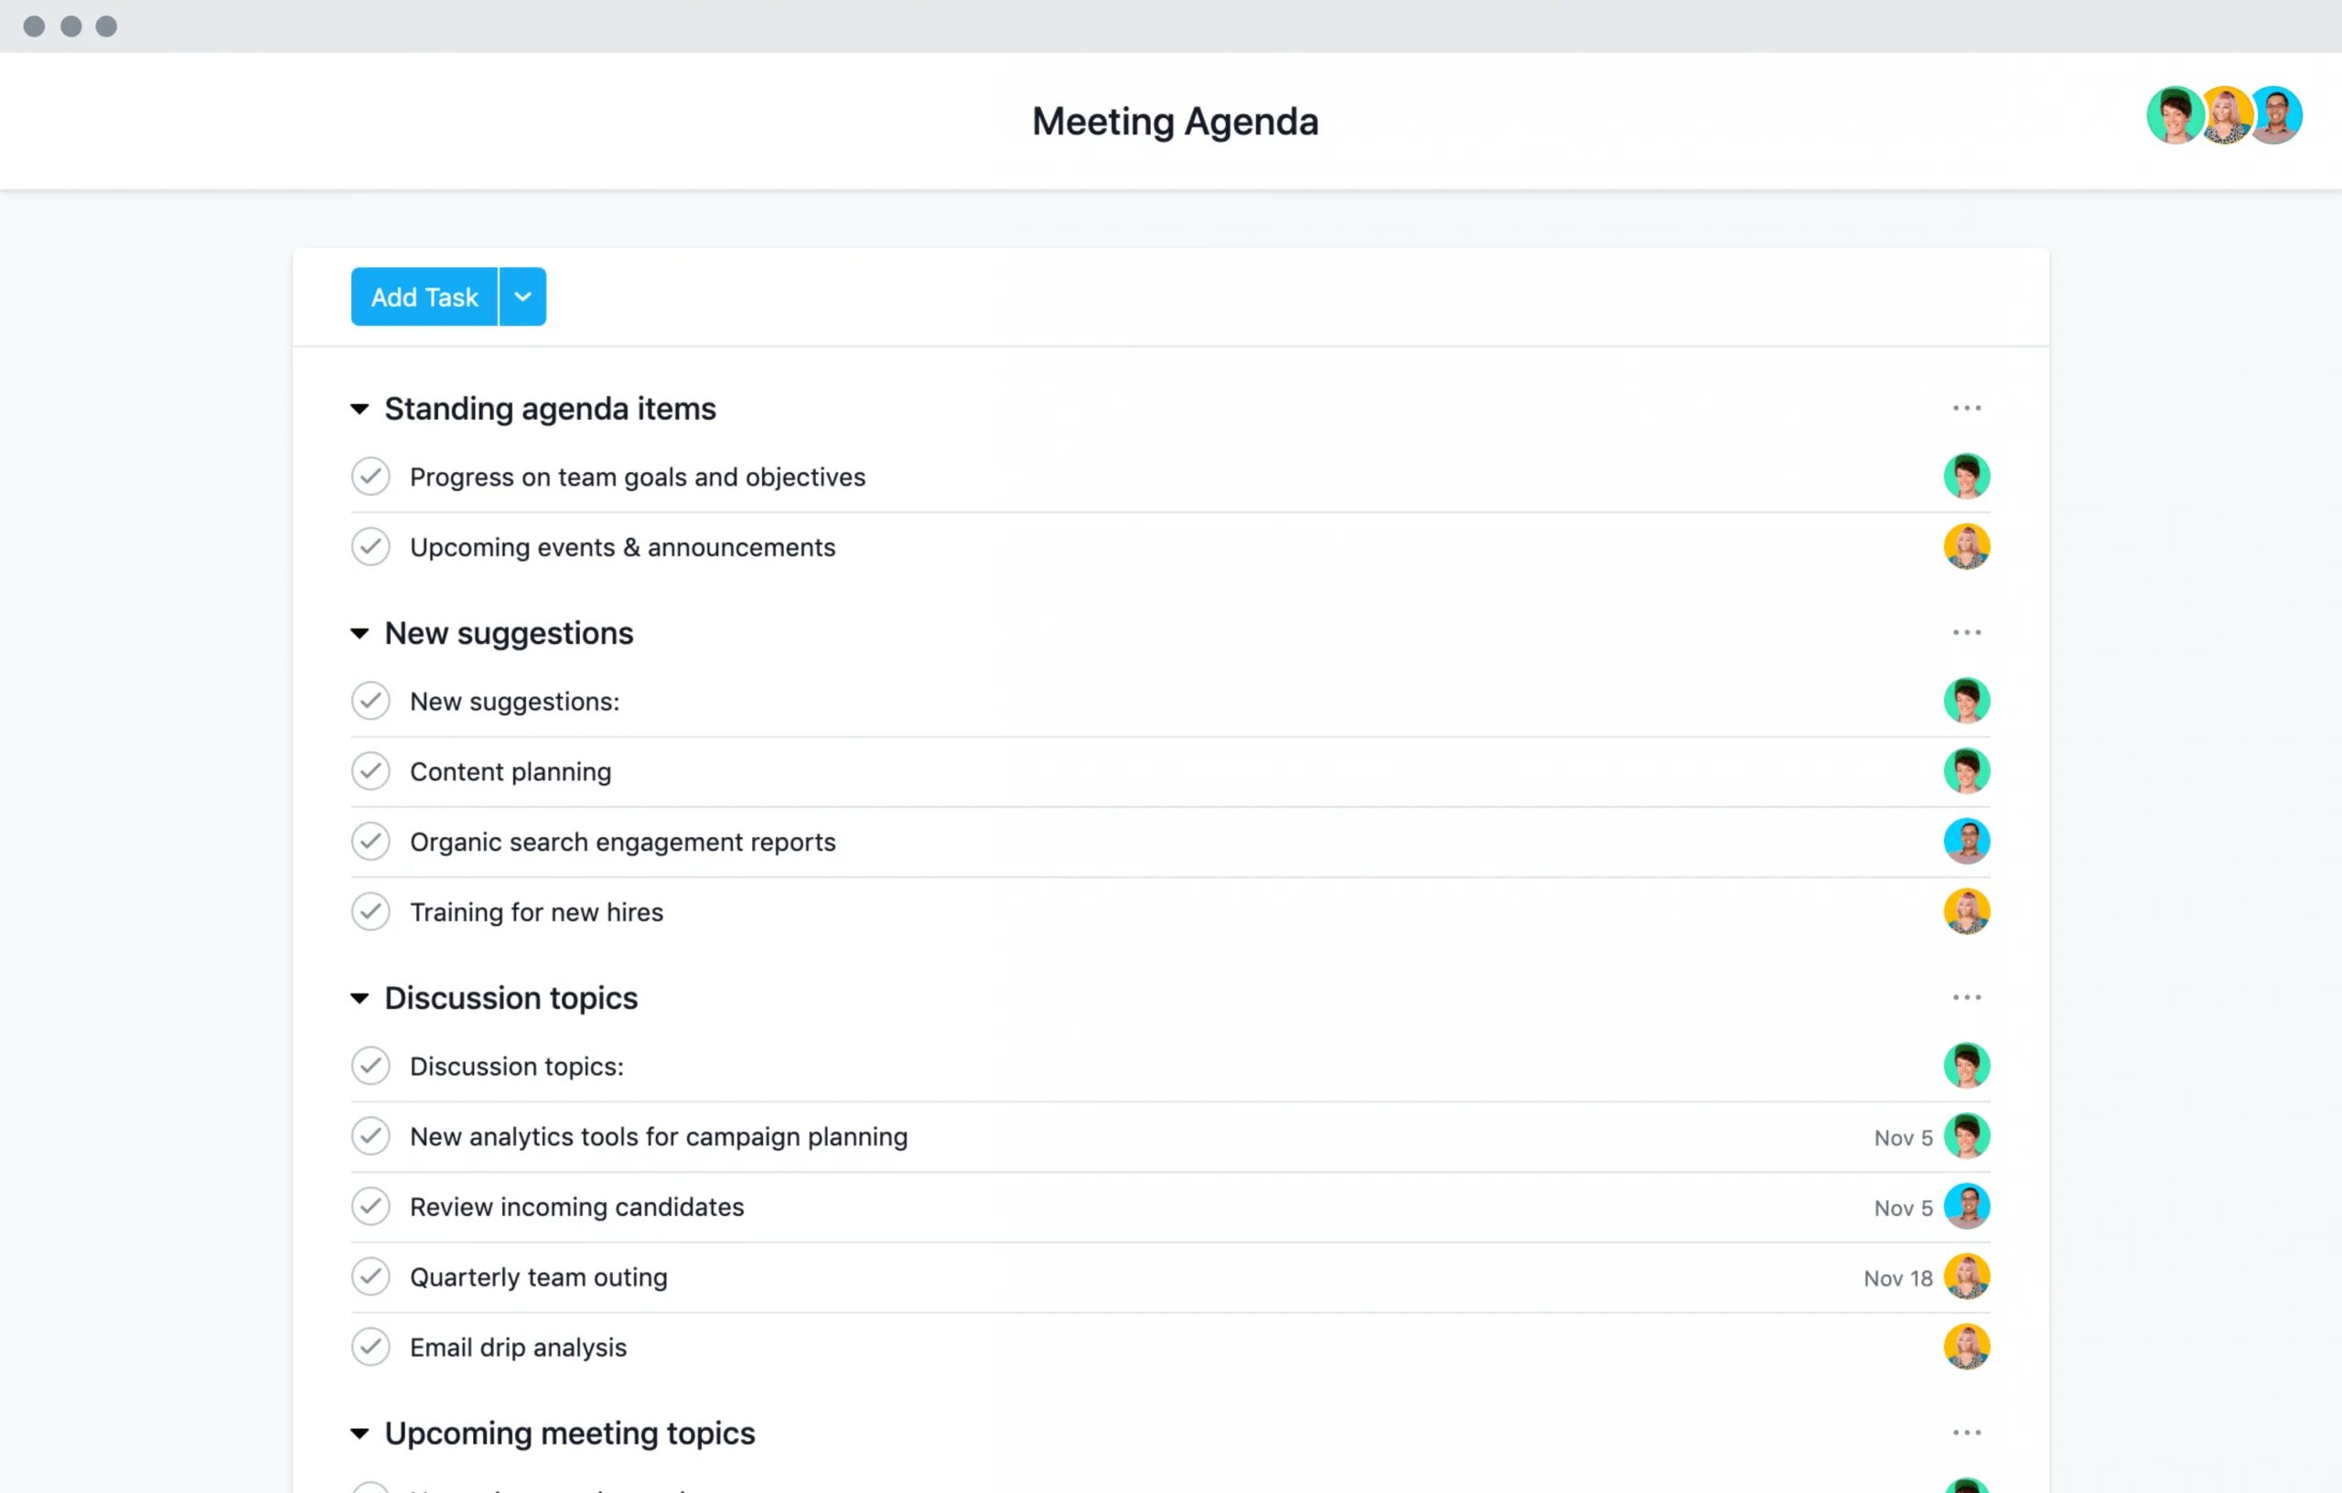Open the Email drip analysis task
The height and width of the screenshot is (1493, 2342).
pyautogui.click(x=518, y=1348)
